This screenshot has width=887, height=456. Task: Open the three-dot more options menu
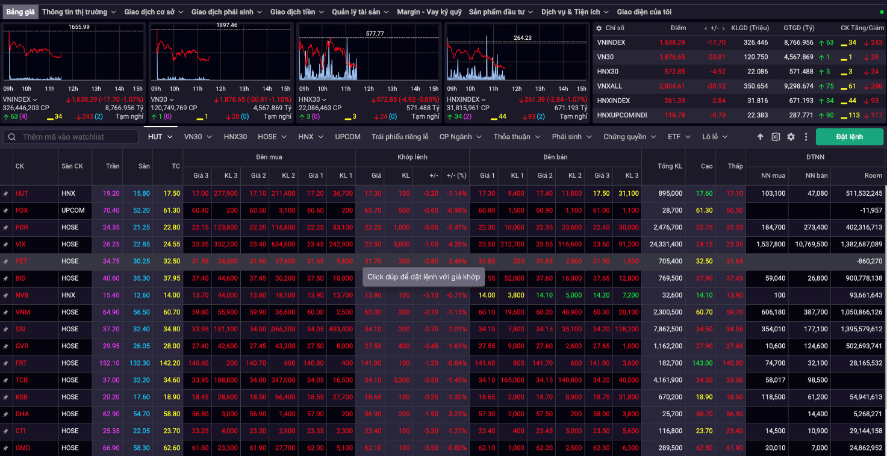(x=806, y=137)
